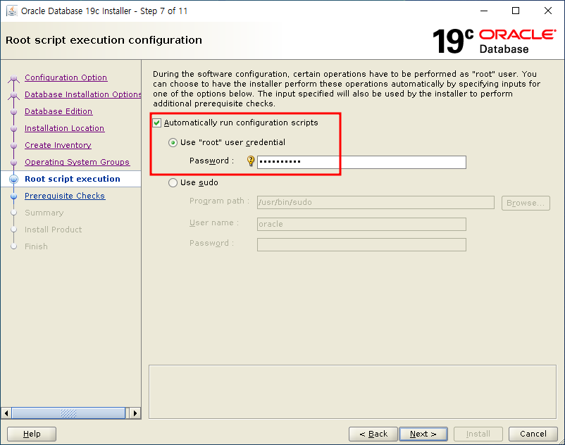
Task: Click Next to continue installation
Action: pos(423,434)
